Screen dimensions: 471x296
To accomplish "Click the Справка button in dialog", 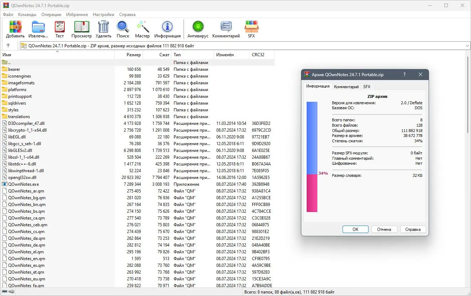I will [413, 229].
